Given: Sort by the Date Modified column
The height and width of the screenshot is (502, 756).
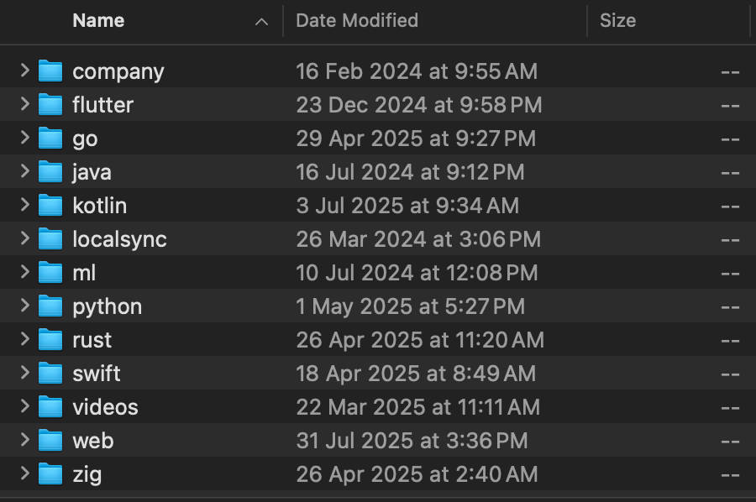Looking at the screenshot, I should click(357, 21).
